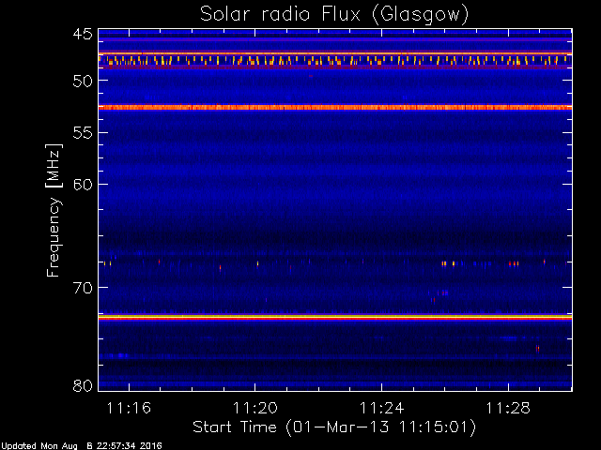This screenshot has width=601, height=450.
Task: Click the orange-red emission band near 52.5 MHz
Action: pos(335,108)
